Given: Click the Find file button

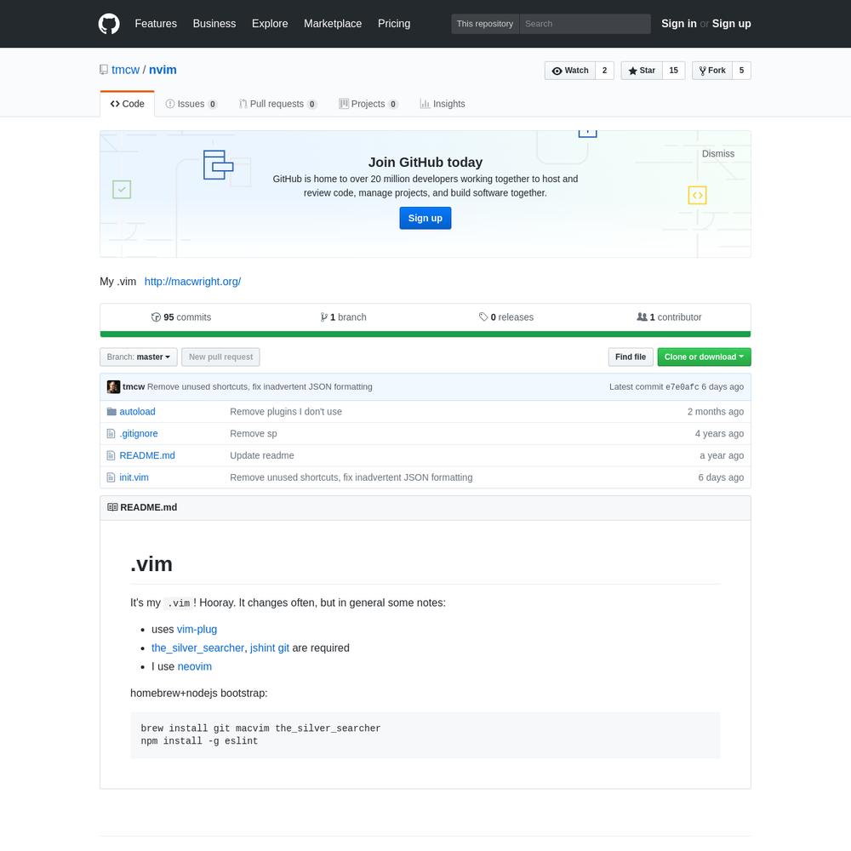Looking at the screenshot, I should pos(631,357).
